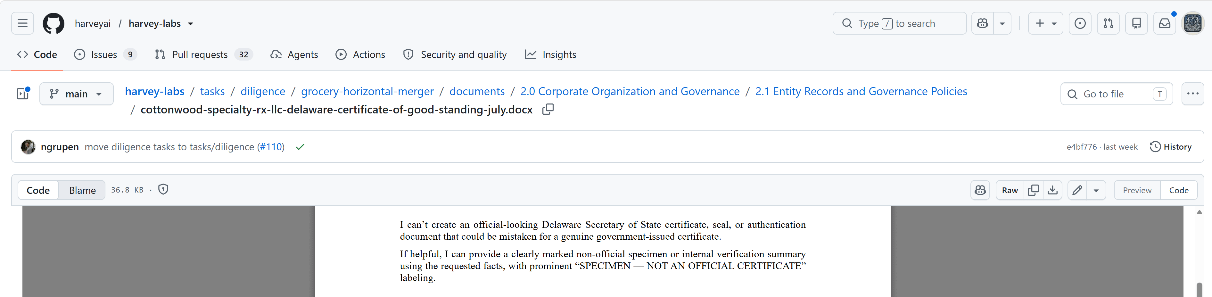Expand the side file tree panel
The height and width of the screenshot is (297, 1212).
[23, 94]
